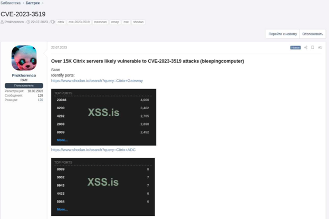Click the messages count 139 in the user info
Screen dimensions: 329x219
pos(41,96)
